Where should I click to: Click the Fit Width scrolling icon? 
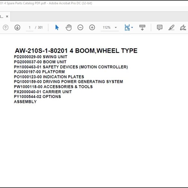click(x=127, y=27)
